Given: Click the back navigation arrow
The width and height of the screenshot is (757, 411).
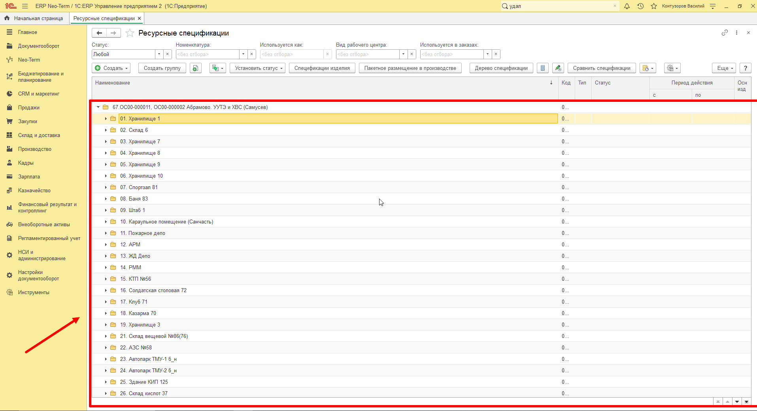Looking at the screenshot, I should (x=99, y=33).
